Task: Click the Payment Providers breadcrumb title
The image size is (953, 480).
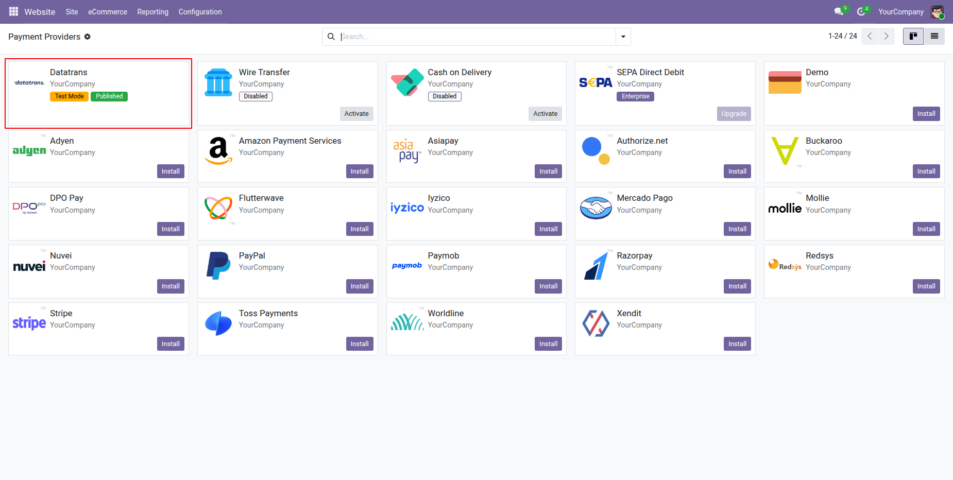Action: click(x=44, y=37)
